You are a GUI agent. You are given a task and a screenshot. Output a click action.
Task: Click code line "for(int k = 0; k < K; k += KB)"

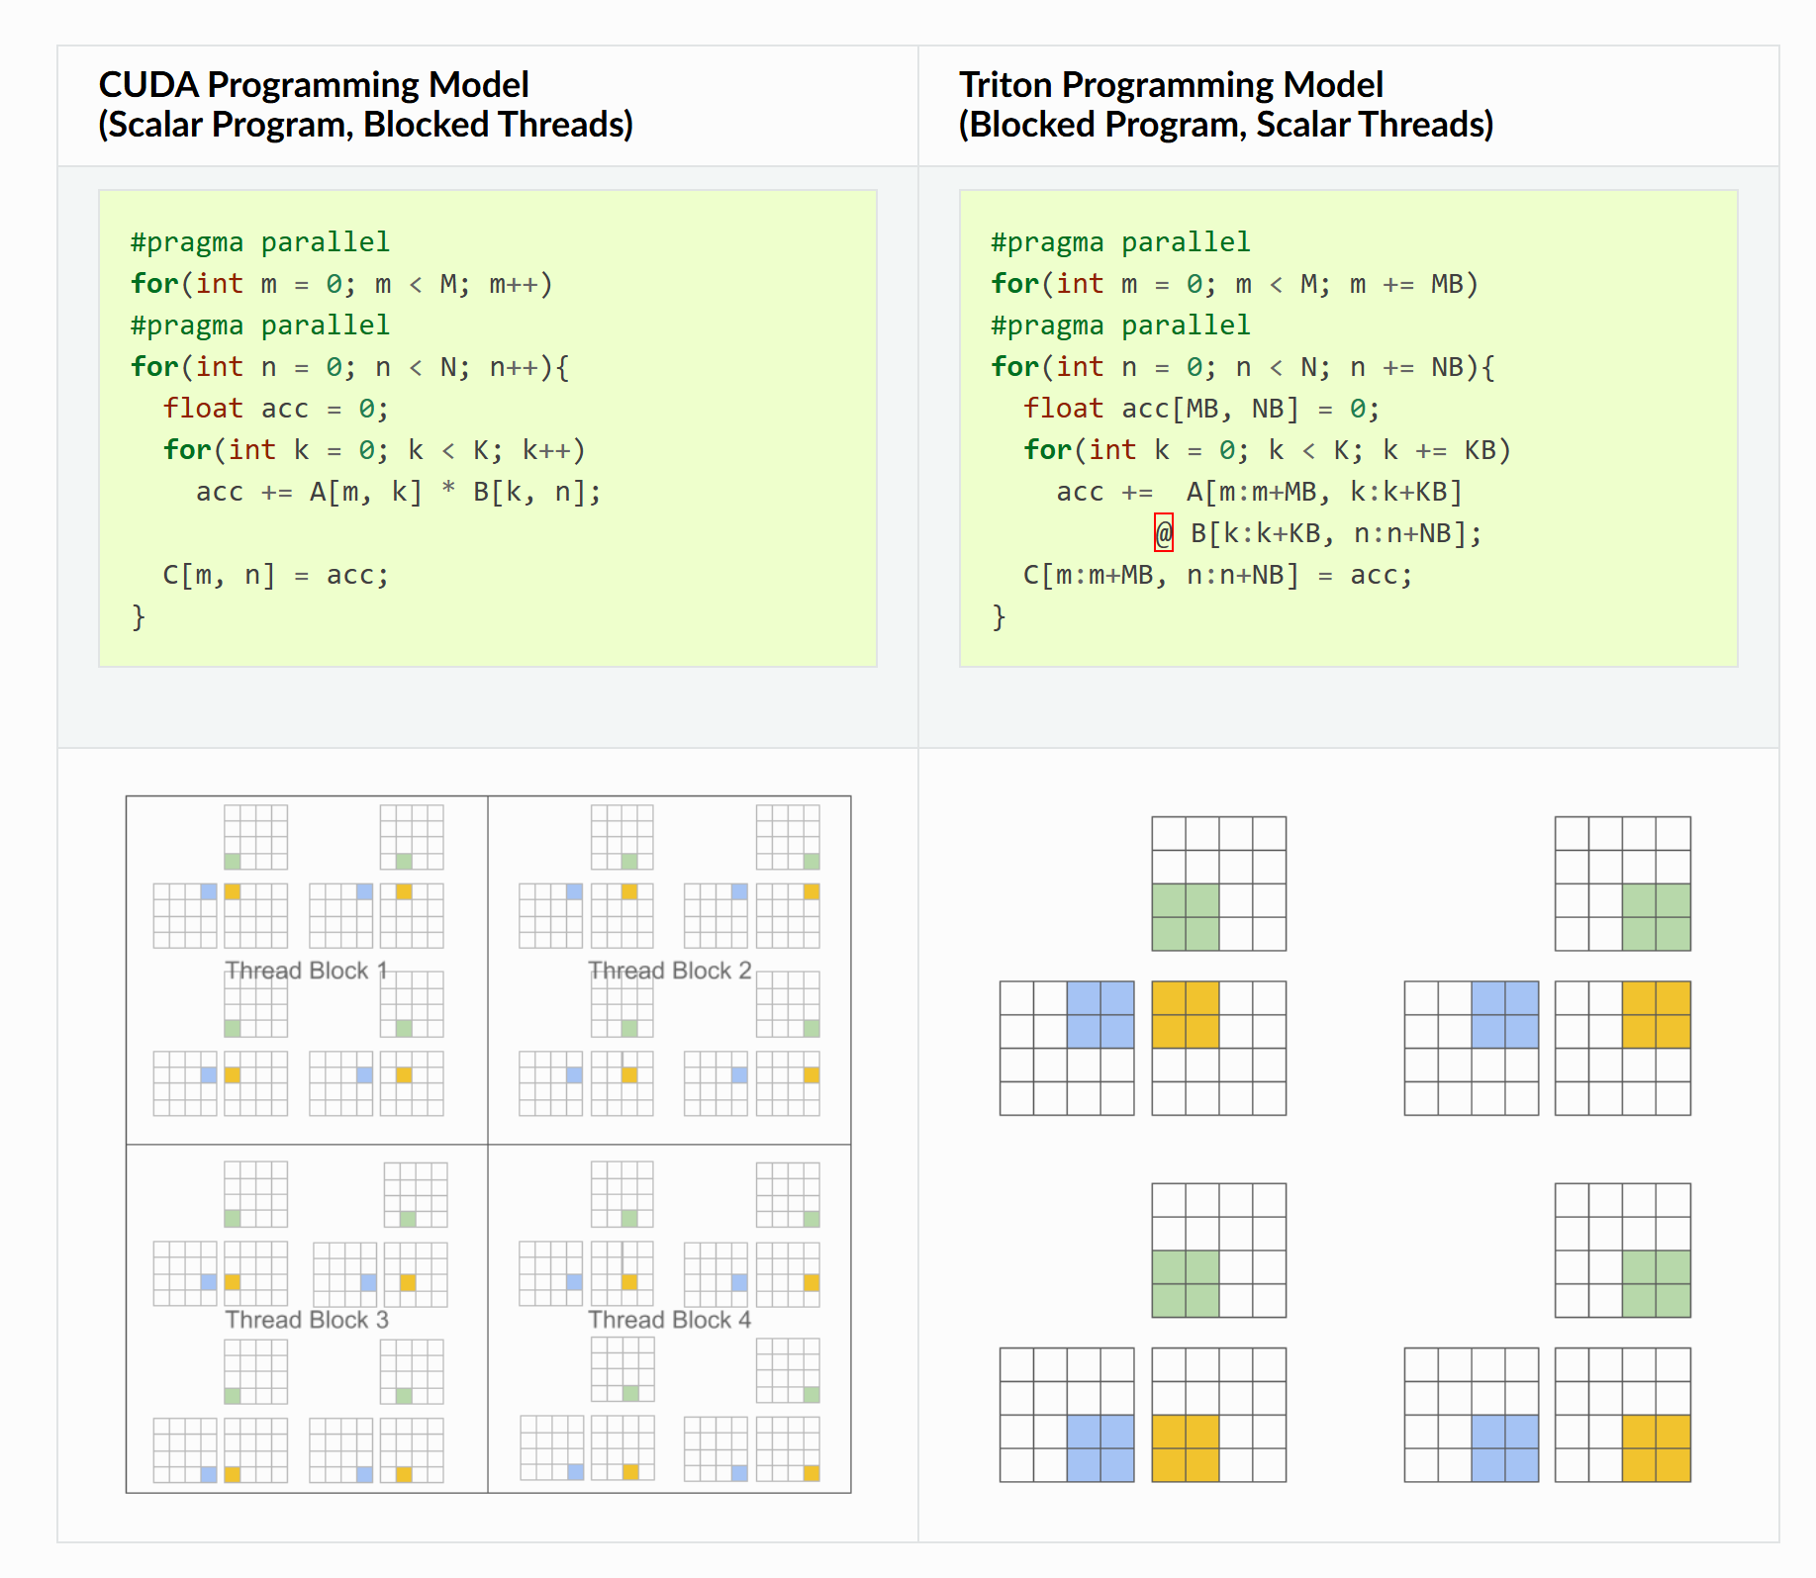tap(1268, 450)
